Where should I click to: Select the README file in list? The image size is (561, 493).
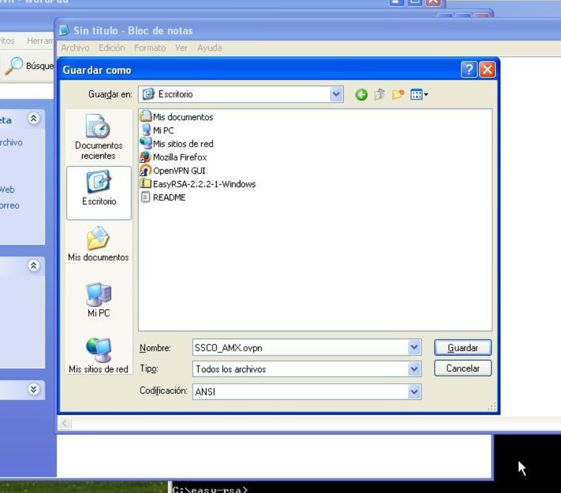[x=168, y=197]
